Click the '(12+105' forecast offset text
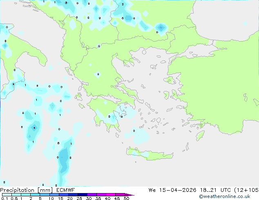Viewport: 259px width, 200px height. [x=246, y=190]
